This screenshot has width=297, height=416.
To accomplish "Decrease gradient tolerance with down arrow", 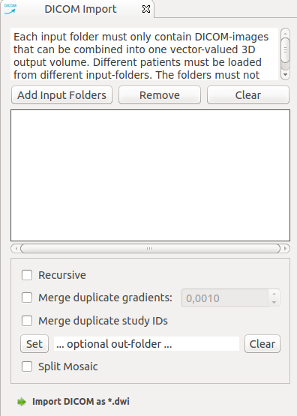I will click(x=274, y=303).
